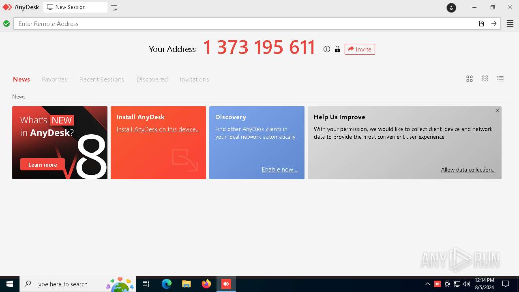
Task: Click the Discovery card heading
Action: pyautogui.click(x=231, y=117)
